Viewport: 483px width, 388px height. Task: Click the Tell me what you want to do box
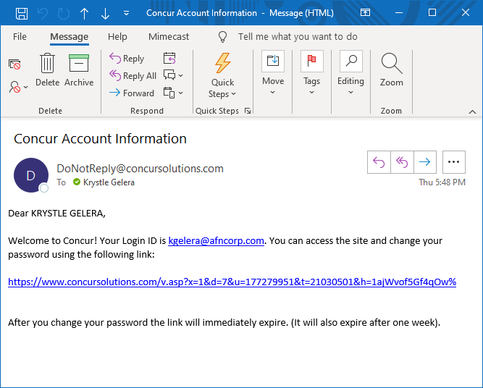coord(298,37)
